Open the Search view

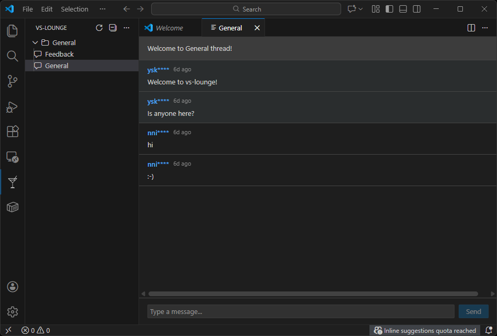tap(12, 56)
